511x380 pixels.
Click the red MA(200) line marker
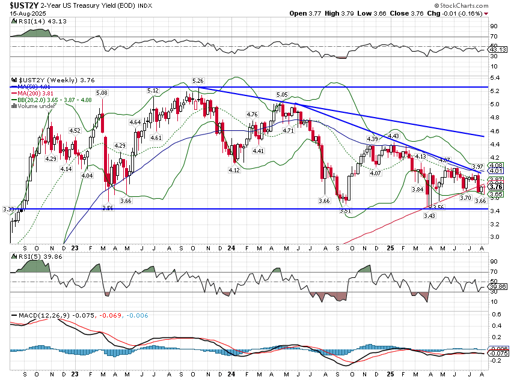14,93
